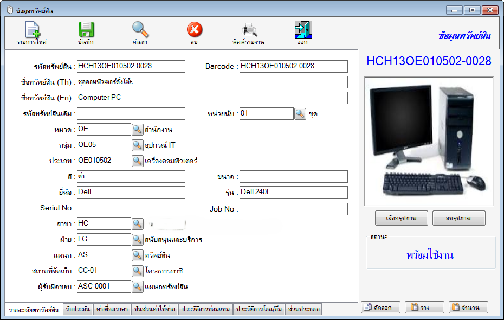Edit the Thai asset name field
504x320 pixels.
point(212,82)
